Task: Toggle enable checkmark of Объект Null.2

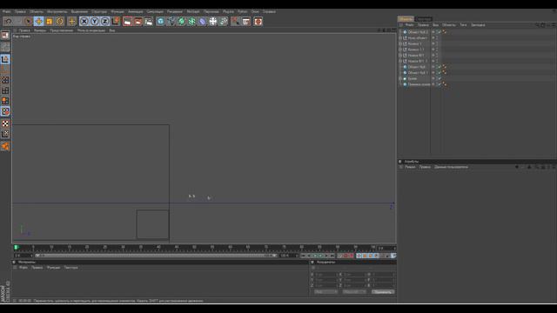Action: pyautogui.click(x=439, y=32)
